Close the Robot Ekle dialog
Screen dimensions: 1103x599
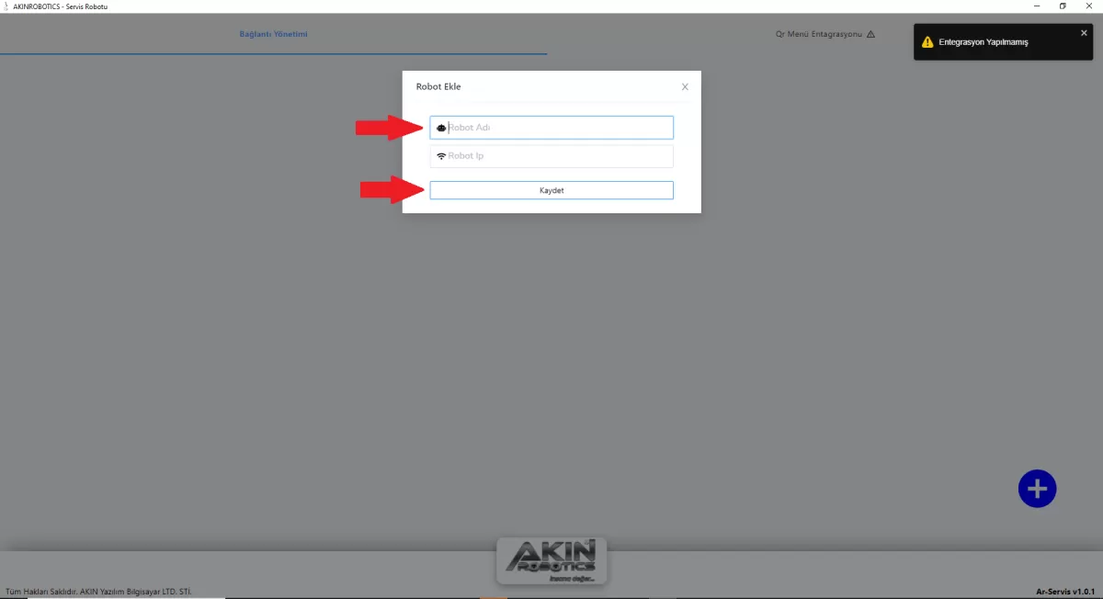[x=685, y=86]
